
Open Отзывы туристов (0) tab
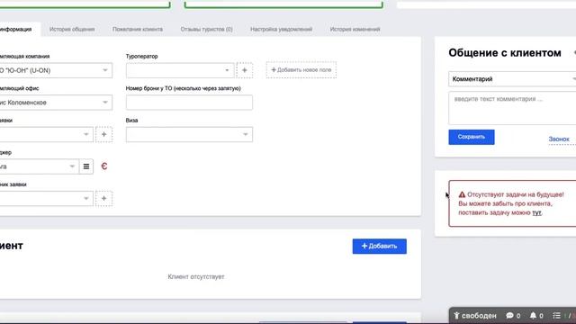point(206,29)
